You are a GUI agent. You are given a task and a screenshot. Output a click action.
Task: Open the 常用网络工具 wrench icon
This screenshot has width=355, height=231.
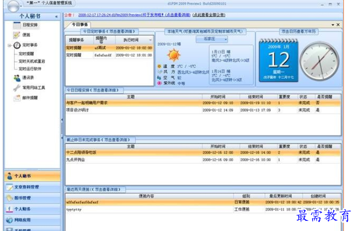[17, 88]
